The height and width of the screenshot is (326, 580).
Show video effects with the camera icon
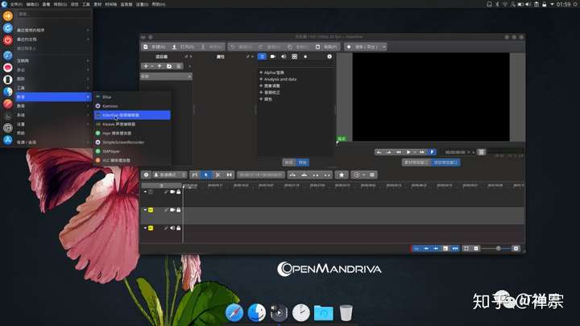[x=272, y=56]
